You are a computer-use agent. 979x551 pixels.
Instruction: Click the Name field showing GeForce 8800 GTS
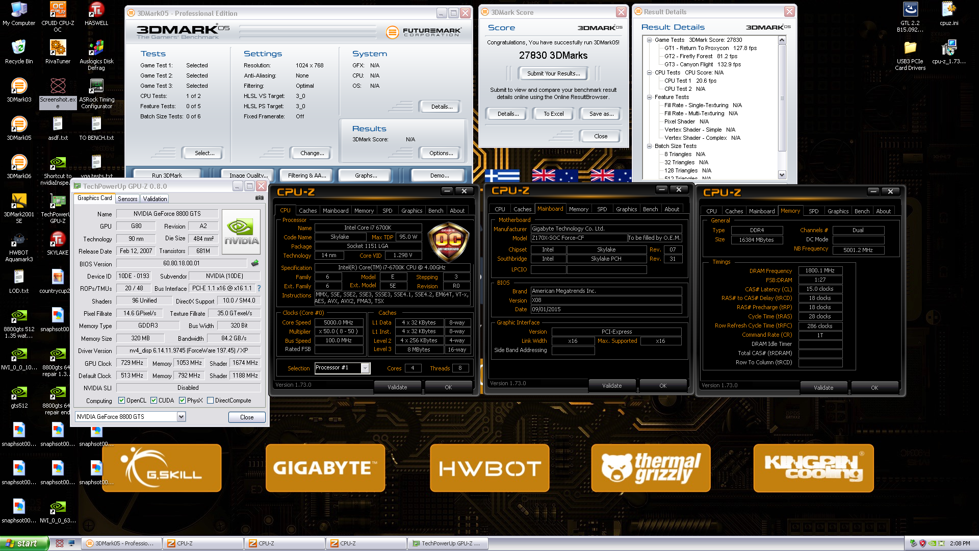(167, 214)
